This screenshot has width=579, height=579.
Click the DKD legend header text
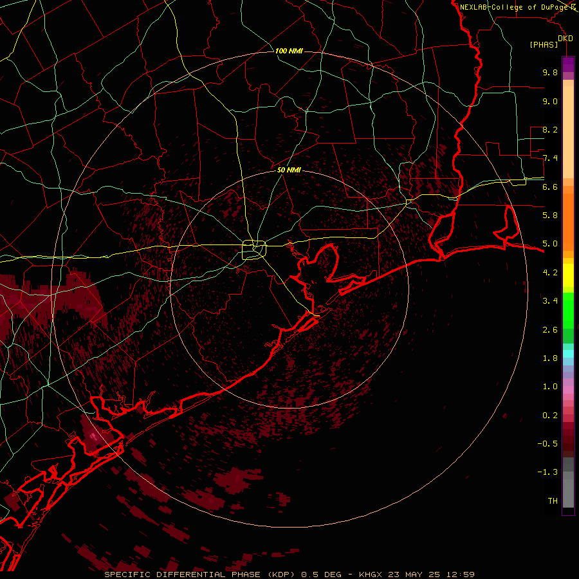click(565, 38)
